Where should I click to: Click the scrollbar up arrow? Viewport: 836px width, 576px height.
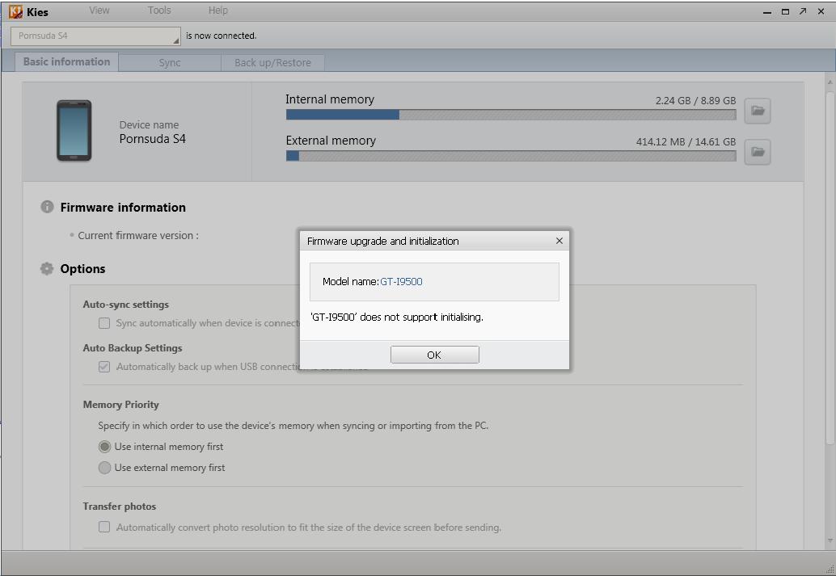point(830,82)
